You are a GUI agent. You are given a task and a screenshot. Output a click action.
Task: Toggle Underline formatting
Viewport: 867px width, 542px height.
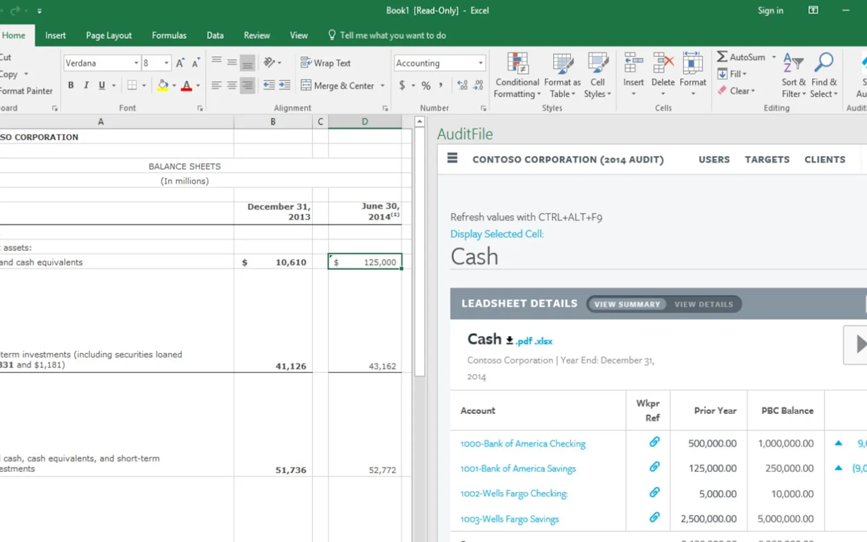pos(101,85)
